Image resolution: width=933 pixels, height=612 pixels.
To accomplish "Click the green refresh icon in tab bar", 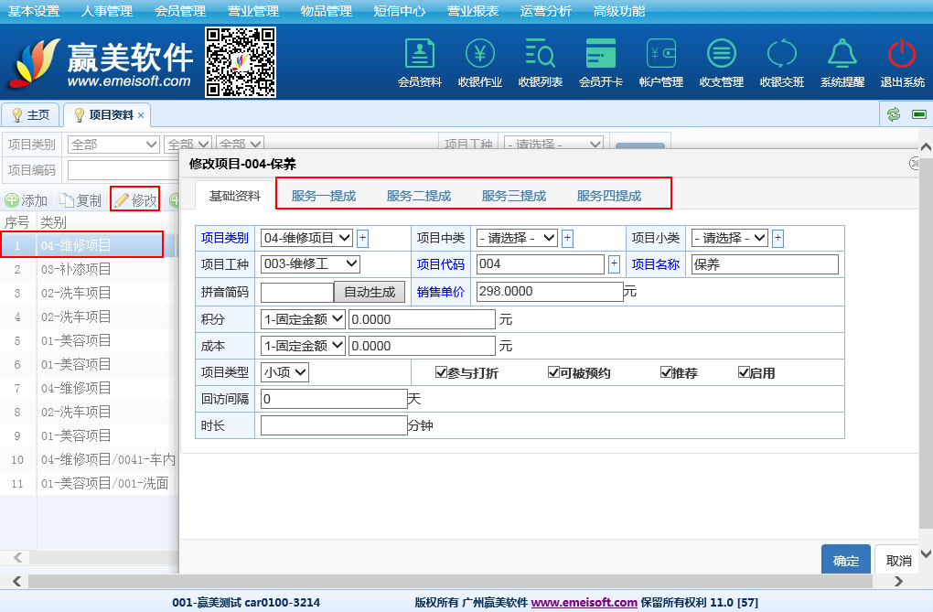I will [894, 114].
